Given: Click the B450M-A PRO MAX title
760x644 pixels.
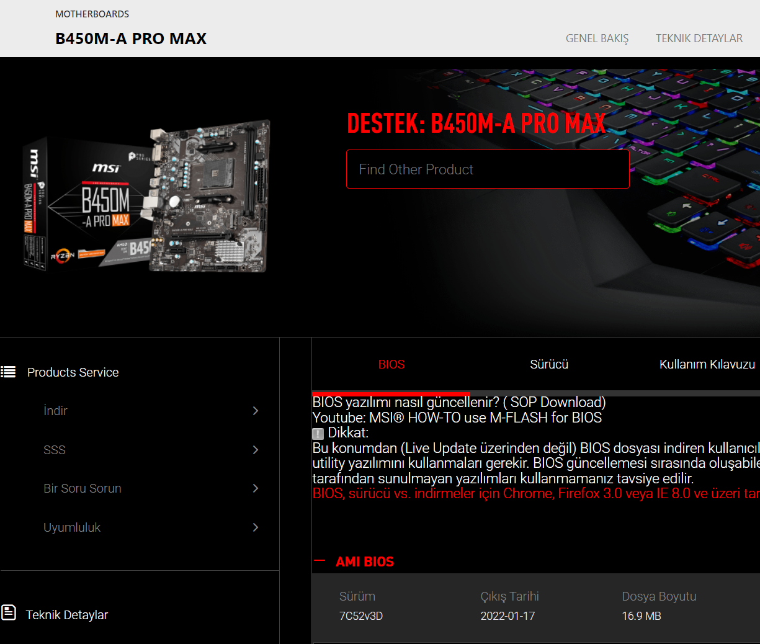Looking at the screenshot, I should point(131,38).
